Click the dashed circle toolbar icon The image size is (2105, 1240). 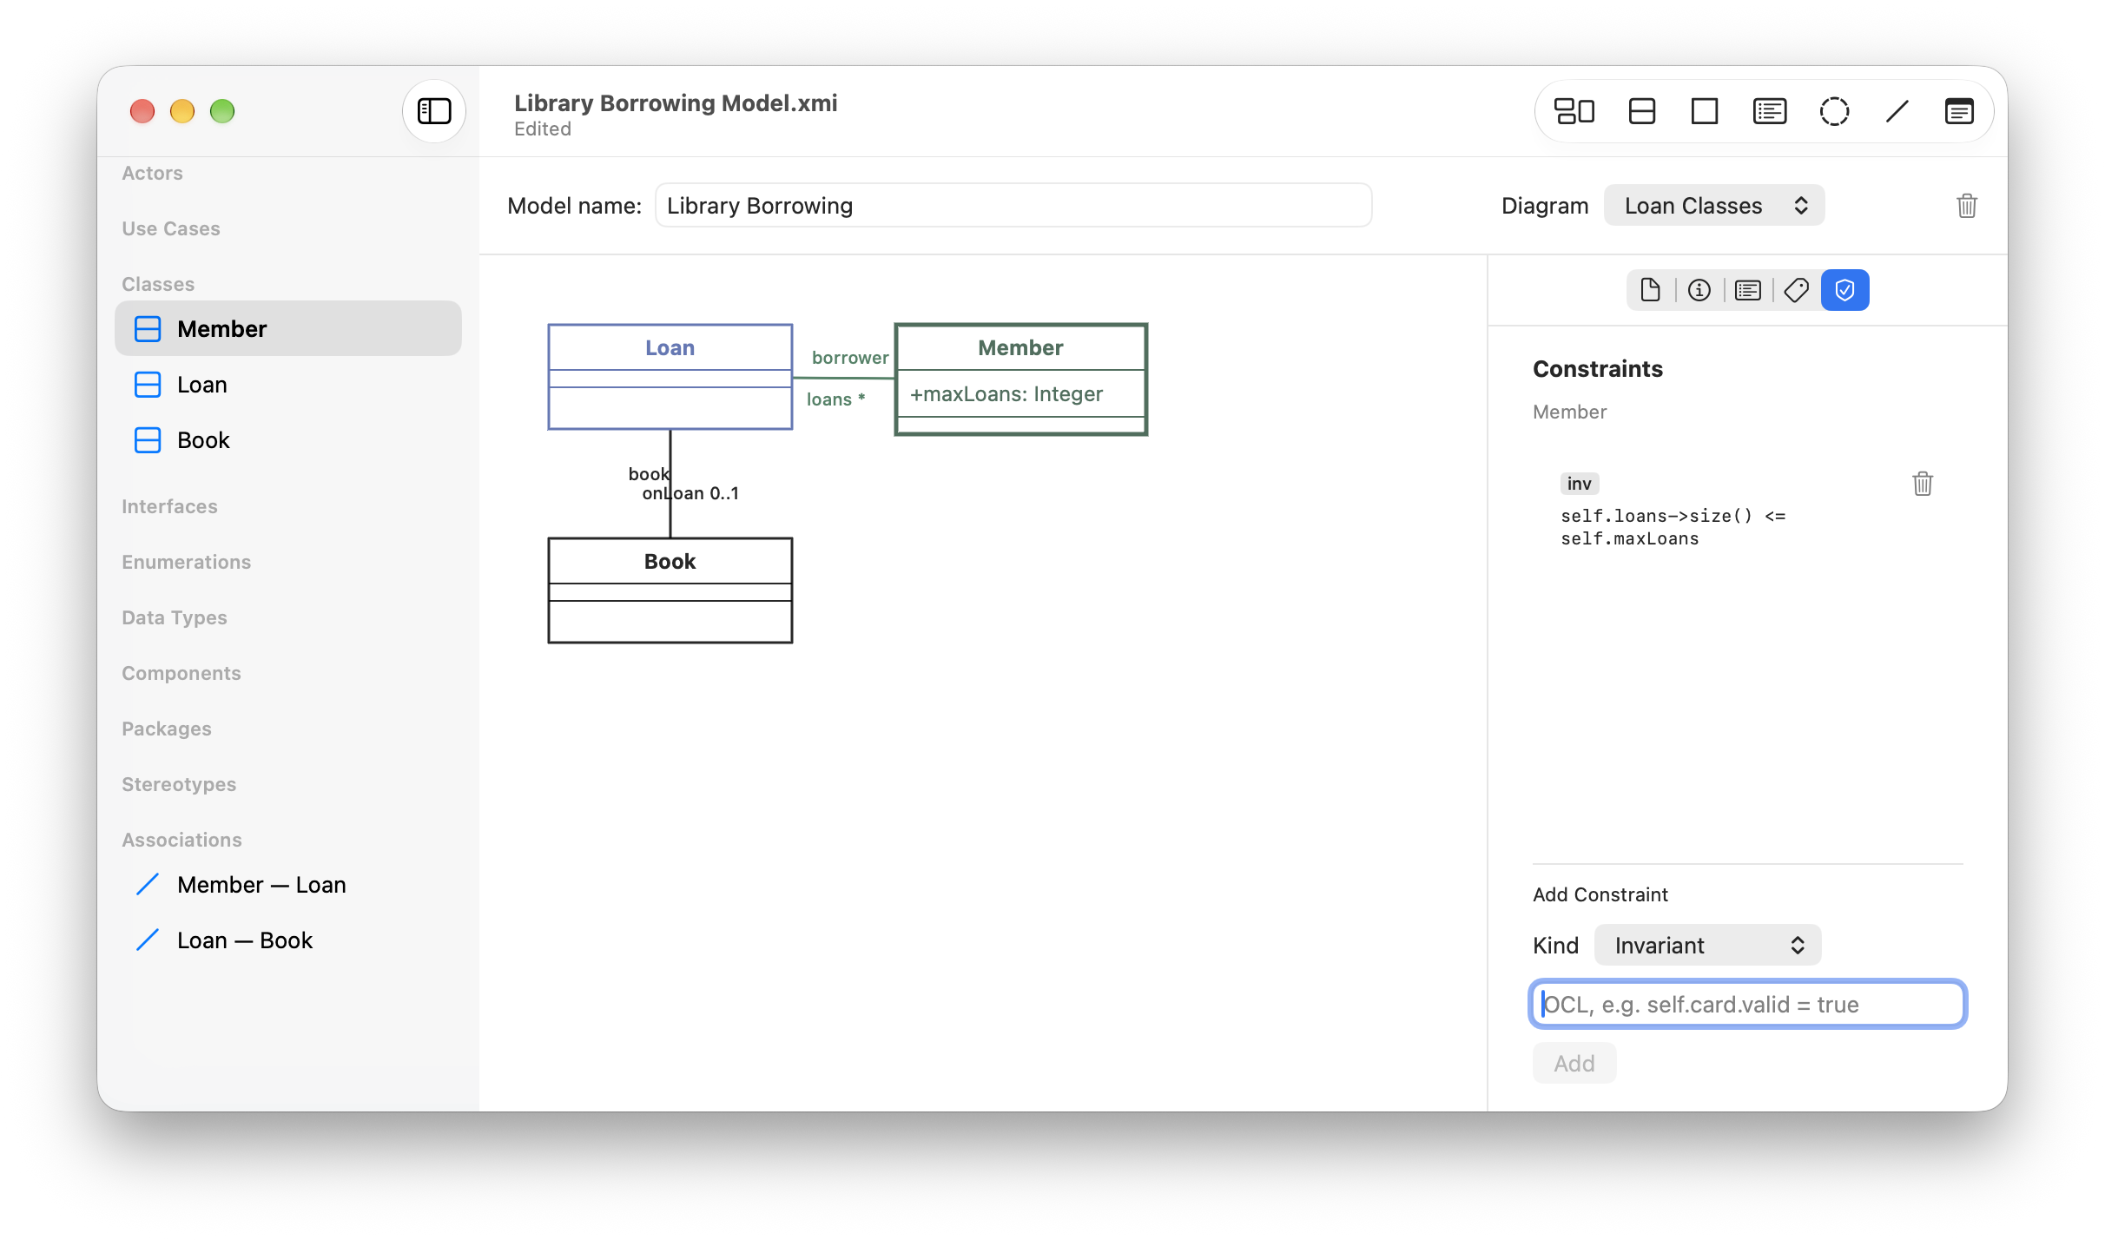[x=1834, y=111]
